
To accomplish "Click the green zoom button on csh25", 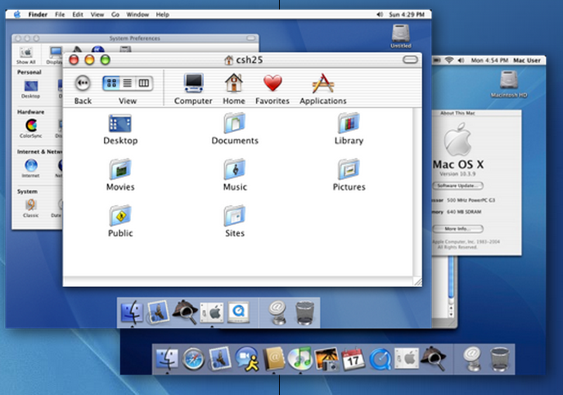I will (x=106, y=60).
